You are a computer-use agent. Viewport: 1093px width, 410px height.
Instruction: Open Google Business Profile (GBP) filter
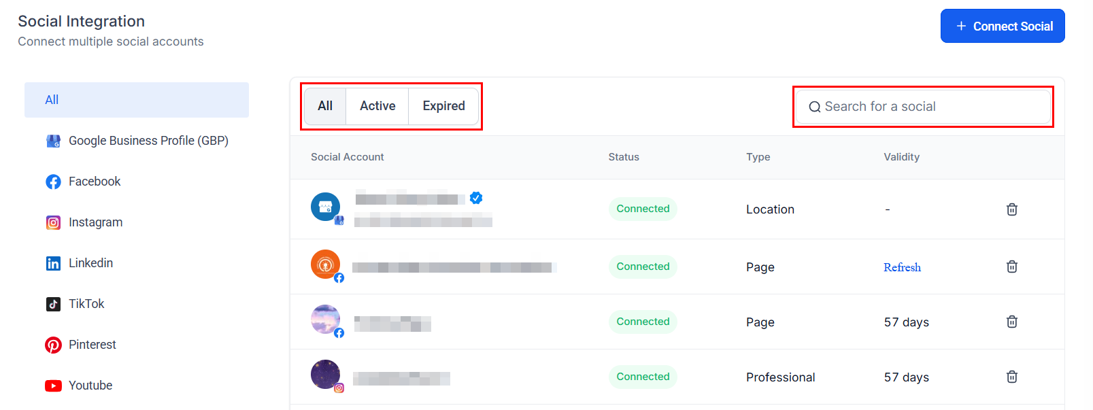tap(137, 141)
